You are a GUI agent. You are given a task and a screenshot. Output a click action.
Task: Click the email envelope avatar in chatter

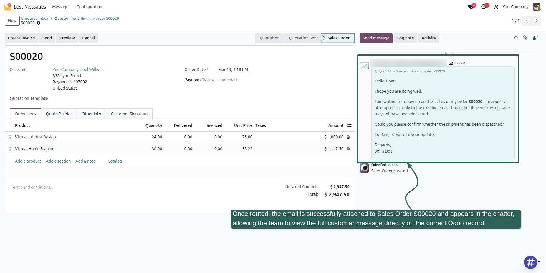click(x=364, y=66)
